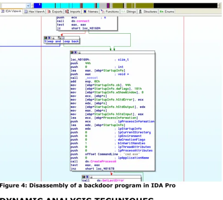223x200 pixels.
Task: Click the IDA View-A tab icon
Action: [3, 11]
